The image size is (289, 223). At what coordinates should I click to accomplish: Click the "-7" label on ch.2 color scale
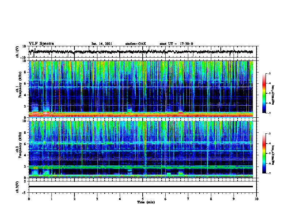tap(269, 173)
